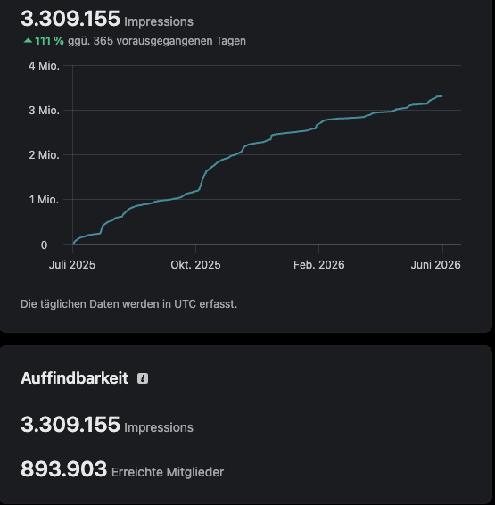Click the 111 % change indicator
Viewport: 495px width, 505px height.
pyautogui.click(x=49, y=41)
